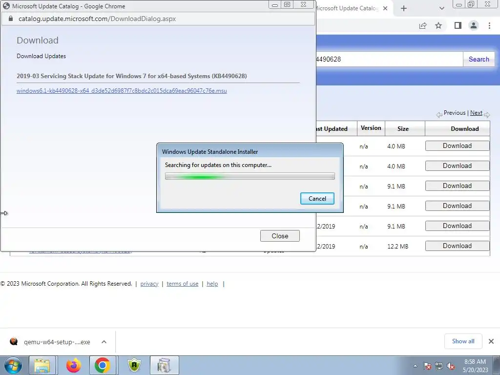Switch to the Update Installer taskbar item
Screen dimensions: 500x375
coord(164,365)
